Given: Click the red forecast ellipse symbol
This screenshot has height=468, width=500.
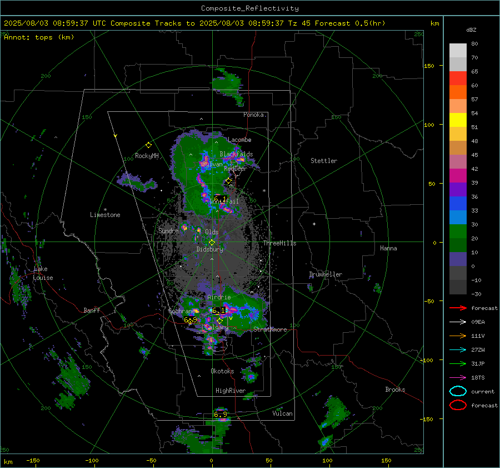Looking at the screenshot, I should click(458, 405).
